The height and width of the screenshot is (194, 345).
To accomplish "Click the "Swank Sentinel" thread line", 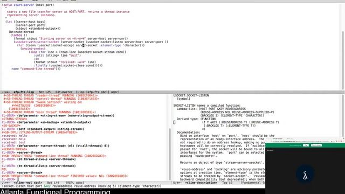I will tap(43, 102).
